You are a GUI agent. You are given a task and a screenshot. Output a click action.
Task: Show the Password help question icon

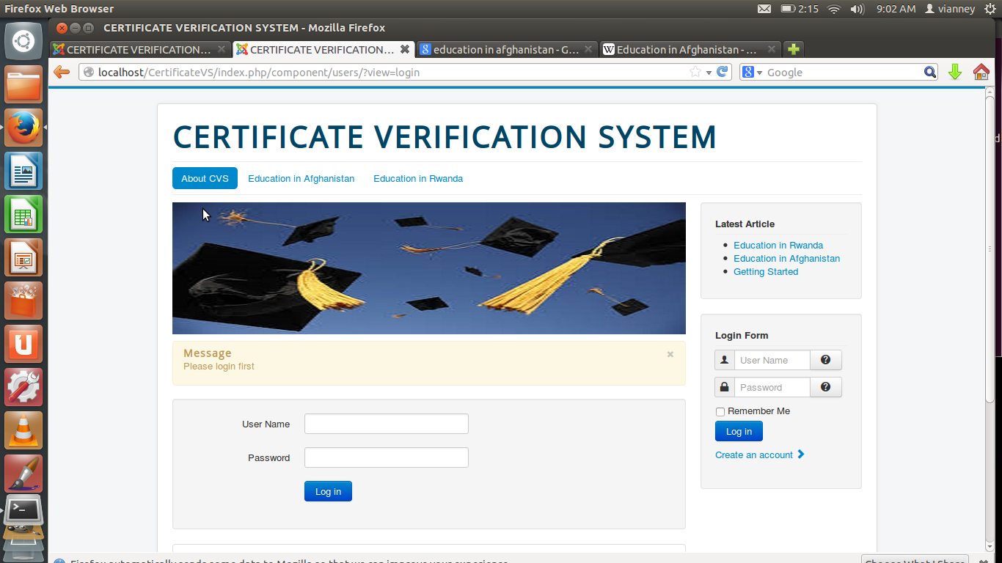825,387
